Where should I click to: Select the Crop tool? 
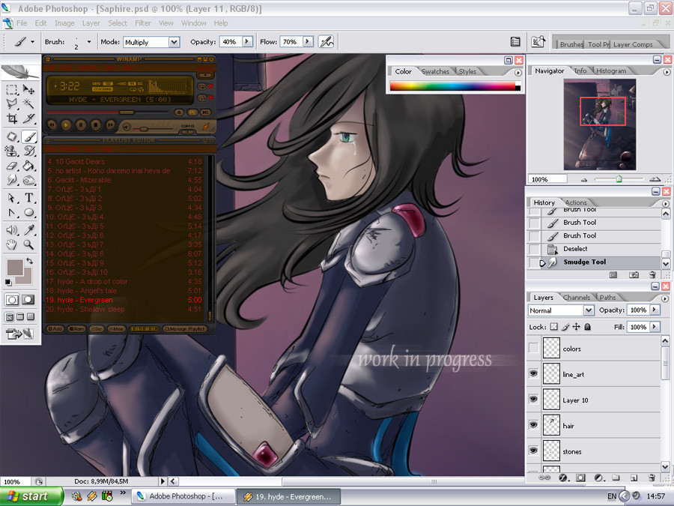pyautogui.click(x=12, y=118)
